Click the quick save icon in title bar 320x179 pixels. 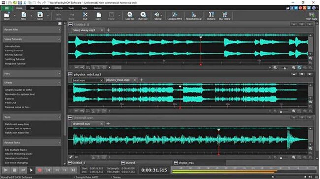pos(20,3)
